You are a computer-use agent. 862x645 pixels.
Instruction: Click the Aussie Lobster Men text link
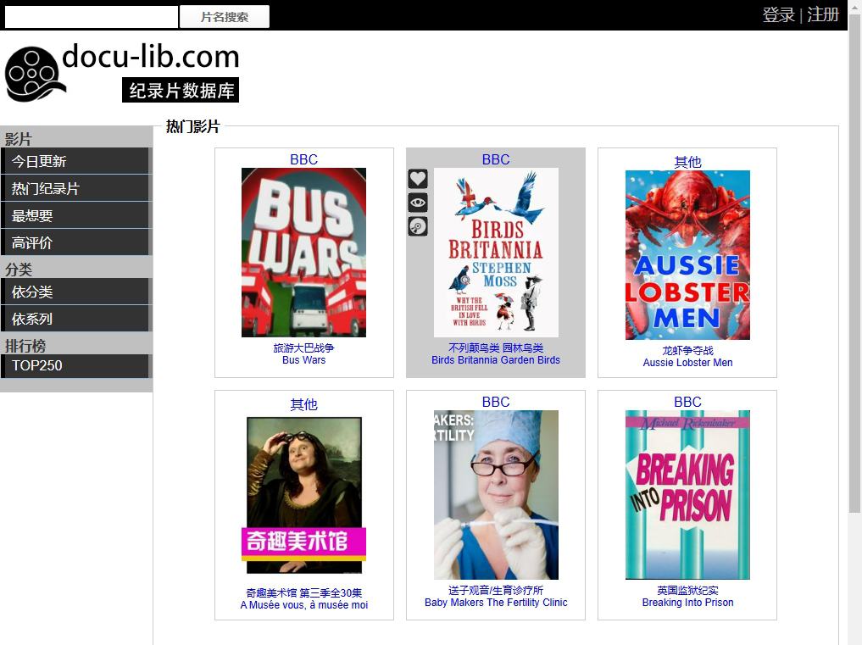687,363
